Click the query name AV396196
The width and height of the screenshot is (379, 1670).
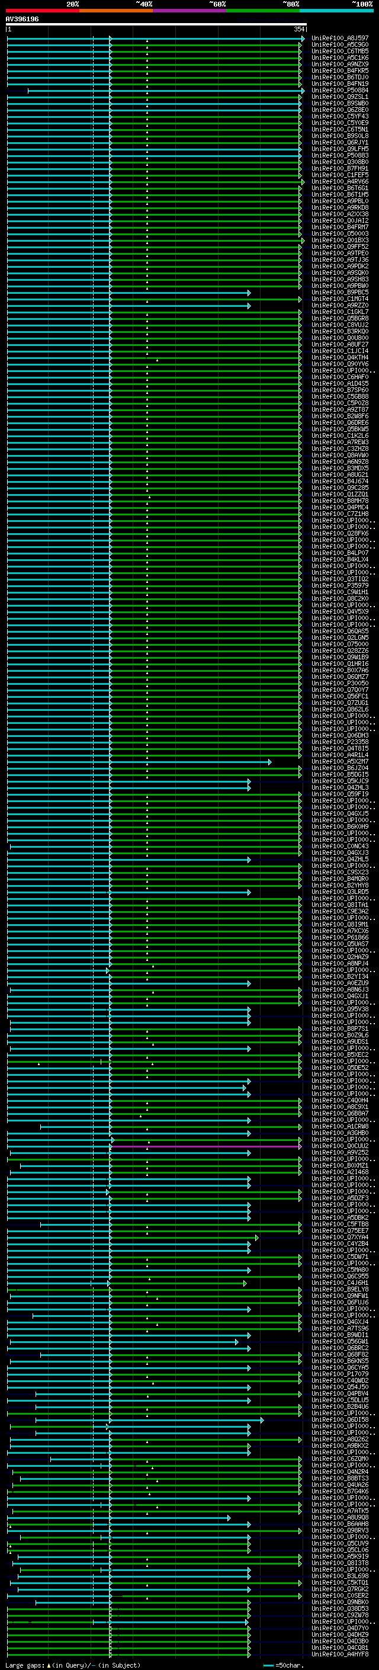point(22,20)
